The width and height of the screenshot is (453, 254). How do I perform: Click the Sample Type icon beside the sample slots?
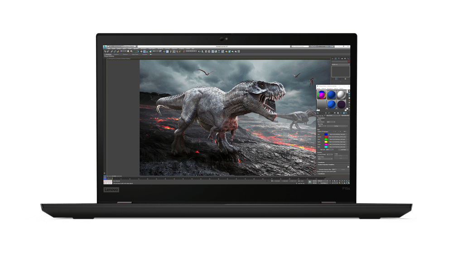[x=349, y=91]
